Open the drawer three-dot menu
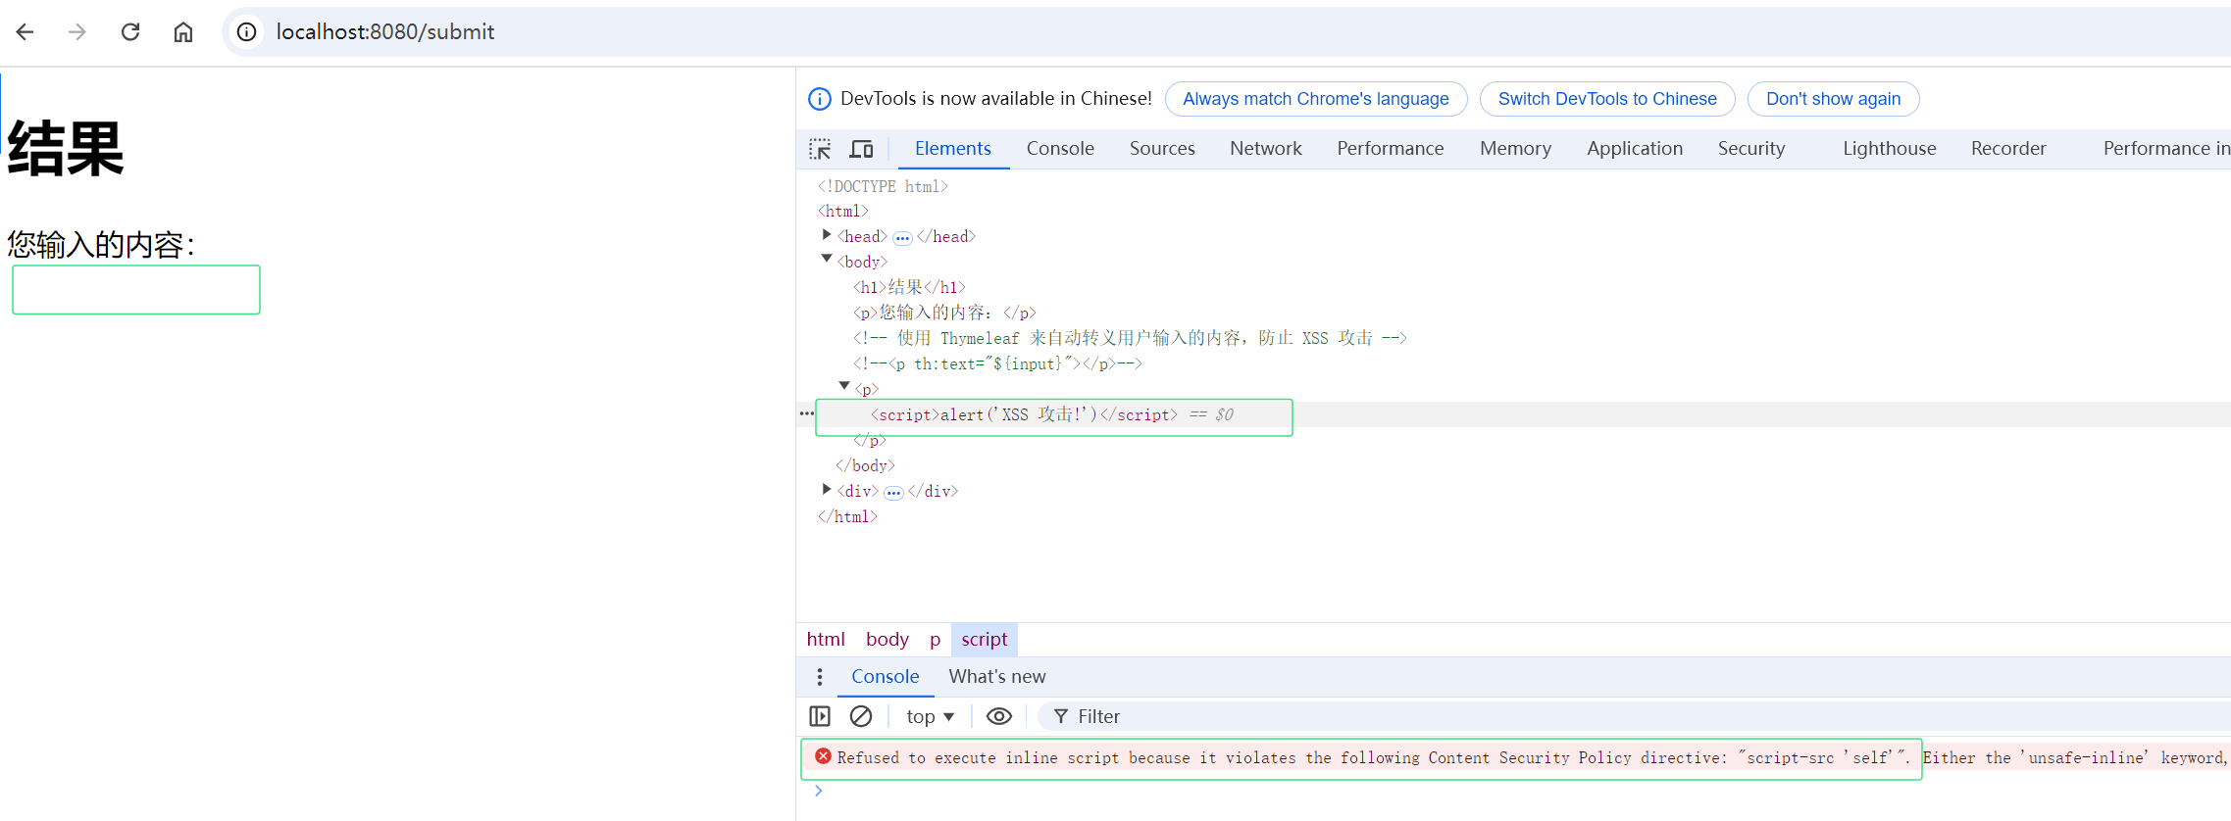2231x821 pixels. click(820, 677)
